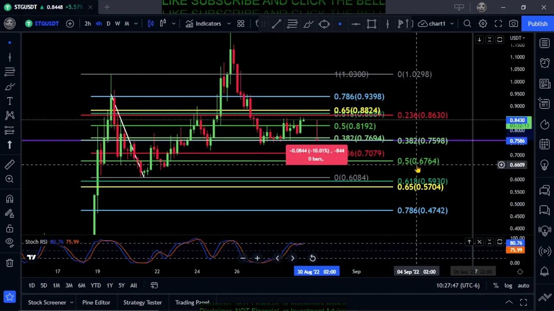
Task: Select the trend line tool in the floating toolbar
Action: point(276,24)
